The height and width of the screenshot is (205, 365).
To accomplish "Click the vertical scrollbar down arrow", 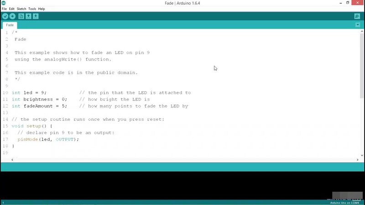I will tap(362, 155).
